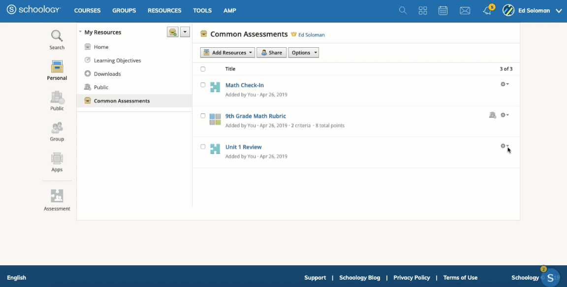The height and width of the screenshot is (287, 567).
Task: Open the notifications bell
Action: click(x=487, y=10)
